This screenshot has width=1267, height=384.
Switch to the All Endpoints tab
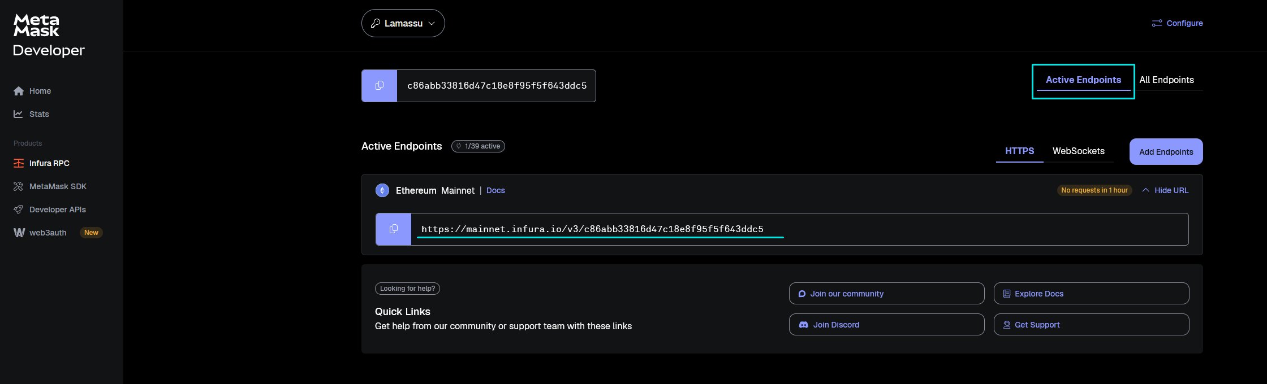1166,80
